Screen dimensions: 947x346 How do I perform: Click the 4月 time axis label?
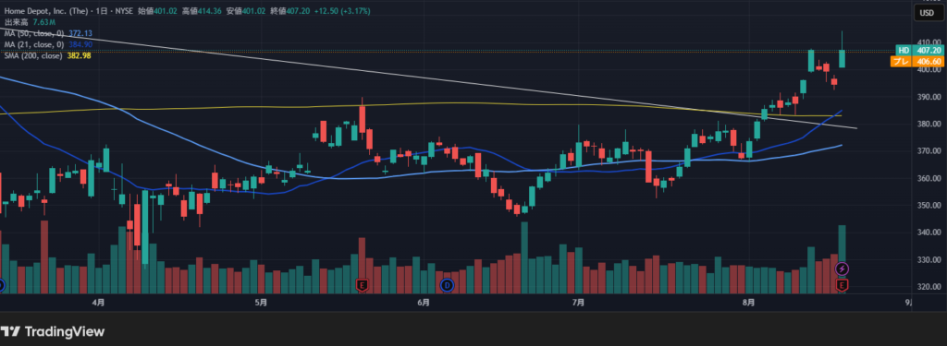tap(99, 303)
